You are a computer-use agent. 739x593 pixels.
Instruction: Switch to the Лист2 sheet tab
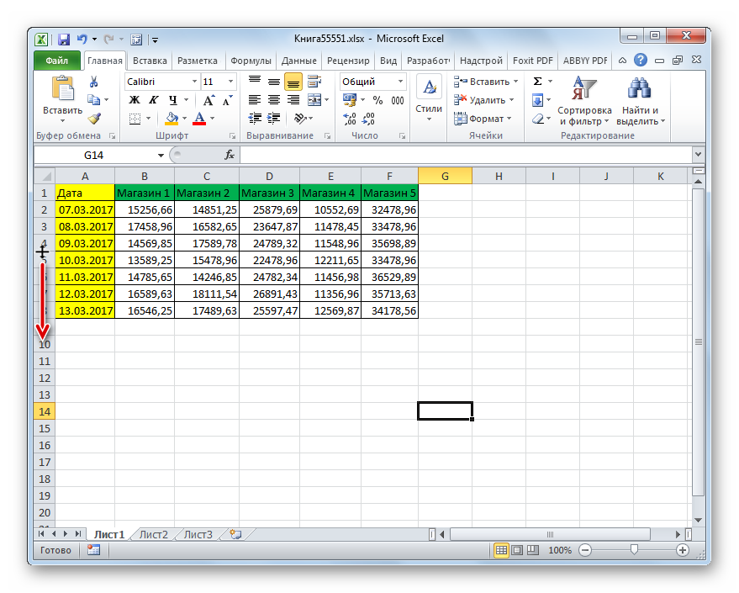[154, 535]
